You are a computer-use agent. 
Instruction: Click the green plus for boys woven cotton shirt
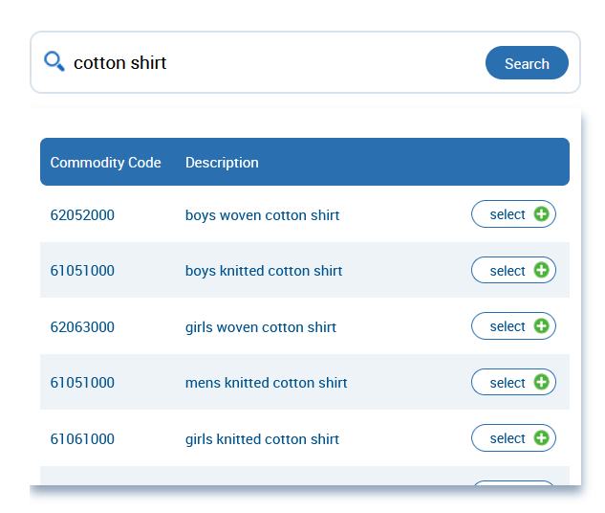coord(541,214)
